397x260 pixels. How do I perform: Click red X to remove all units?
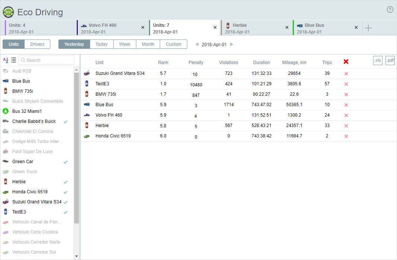pos(346,62)
